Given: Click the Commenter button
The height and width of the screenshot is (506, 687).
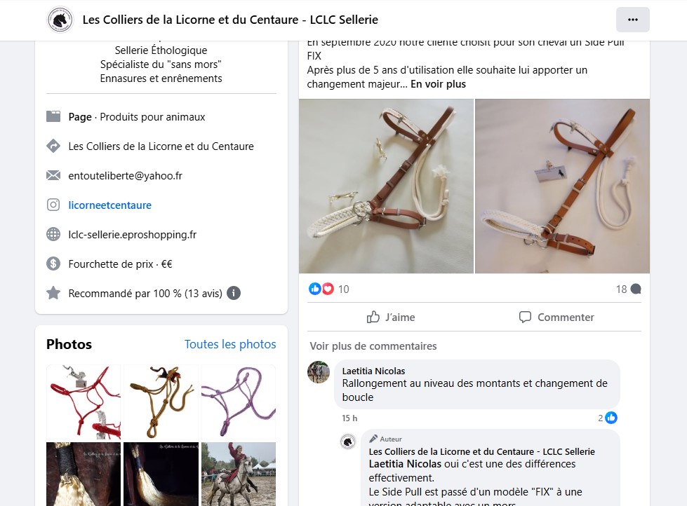Looking at the screenshot, I should [x=556, y=317].
